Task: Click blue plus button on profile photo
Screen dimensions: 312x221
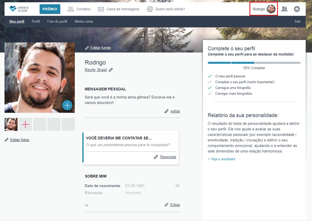Action: (x=67, y=105)
